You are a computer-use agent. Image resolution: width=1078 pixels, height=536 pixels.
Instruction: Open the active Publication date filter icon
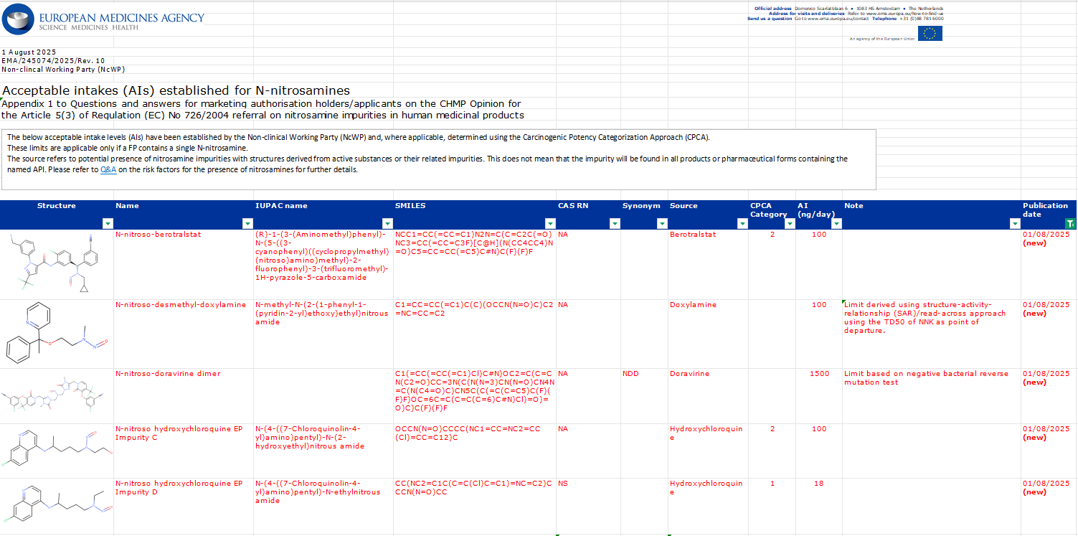[x=1070, y=223]
